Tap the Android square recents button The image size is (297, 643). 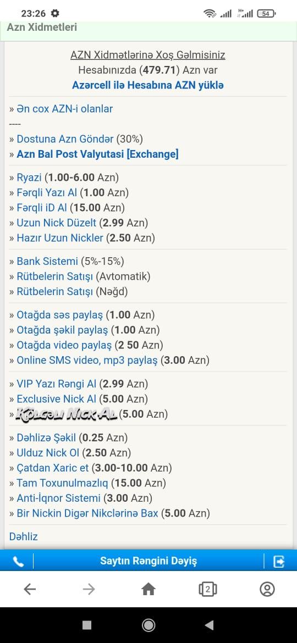coord(87,625)
